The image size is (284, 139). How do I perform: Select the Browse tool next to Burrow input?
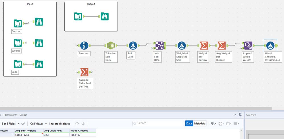[39, 22]
